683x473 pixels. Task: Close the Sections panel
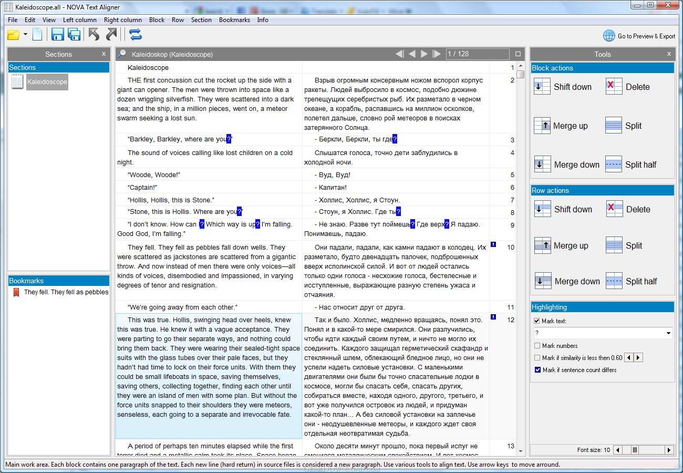tap(104, 54)
